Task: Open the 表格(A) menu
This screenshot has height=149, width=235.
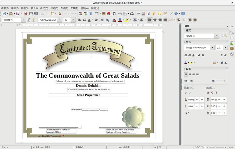Action: [64, 8]
